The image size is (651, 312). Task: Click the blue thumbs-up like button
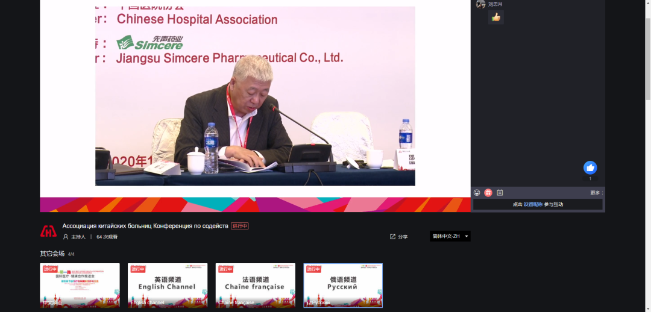coord(590,167)
